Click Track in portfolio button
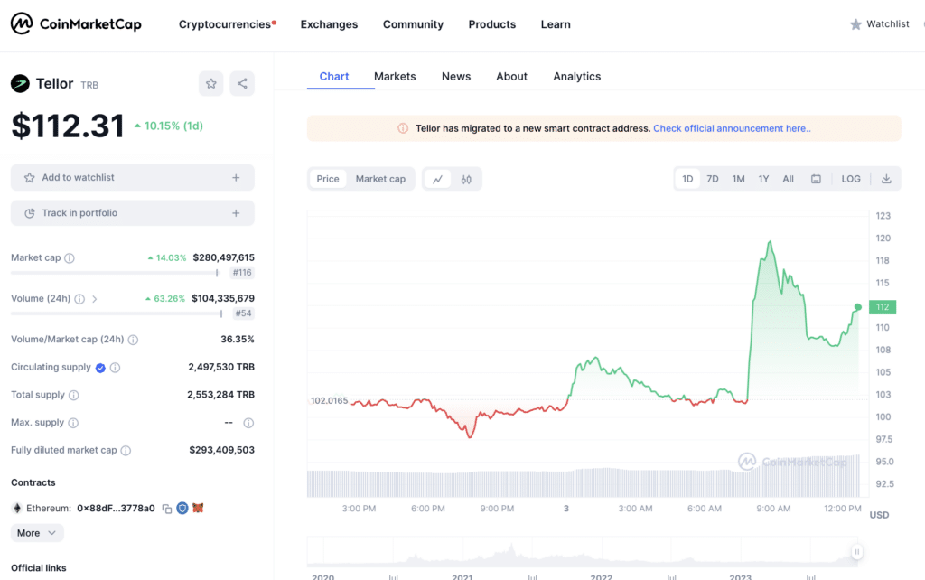 (x=133, y=213)
